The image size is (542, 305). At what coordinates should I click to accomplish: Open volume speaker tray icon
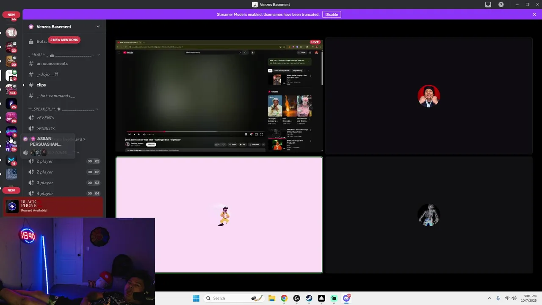click(x=514, y=298)
